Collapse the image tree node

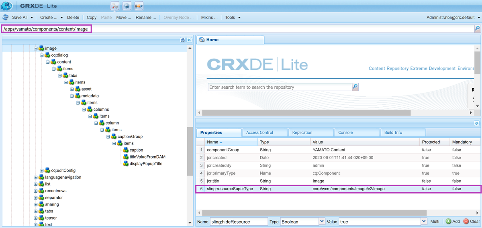click(36, 48)
